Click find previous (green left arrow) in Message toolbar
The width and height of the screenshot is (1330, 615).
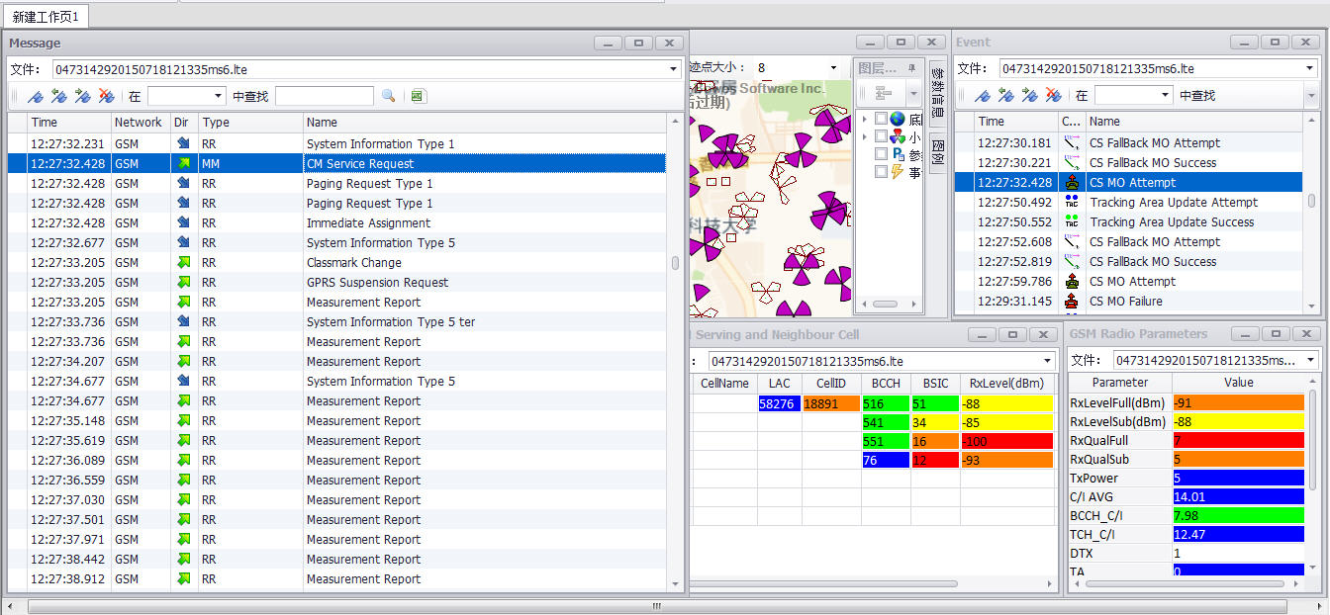click(x=58, y=96)
